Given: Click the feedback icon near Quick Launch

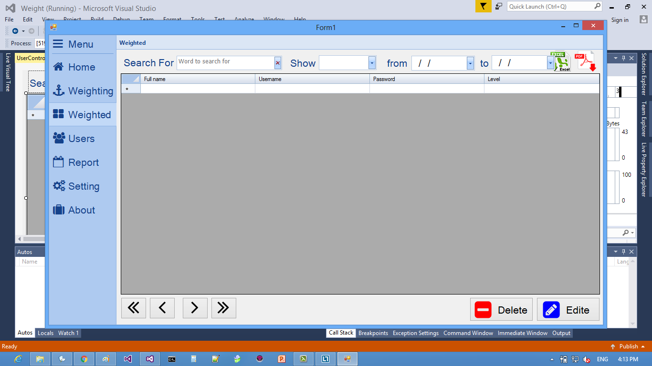Looking at the screenshot, I should [x=499, y=6].
